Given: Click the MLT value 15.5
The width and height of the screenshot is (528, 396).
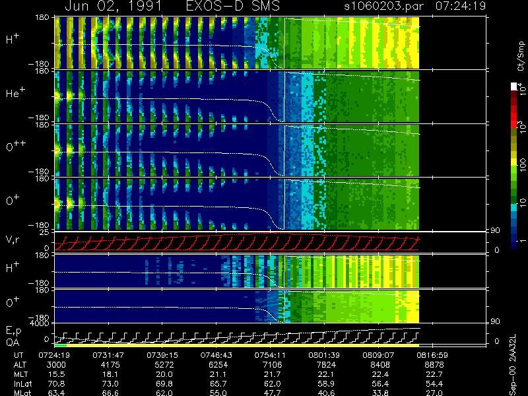Looking at the screenshot, I should click(56, 374).
